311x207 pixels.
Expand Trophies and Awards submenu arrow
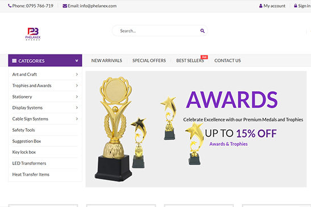pos(77,86)
